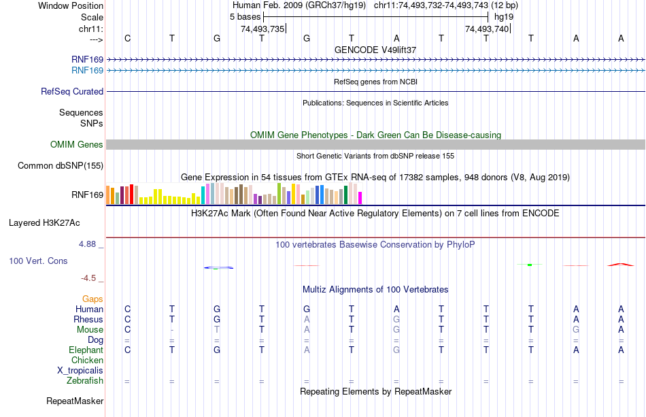The width and height of the screenshot is (646, 417).
Task: Select the Zebrafish alignment row label
Action: (85, 381)
